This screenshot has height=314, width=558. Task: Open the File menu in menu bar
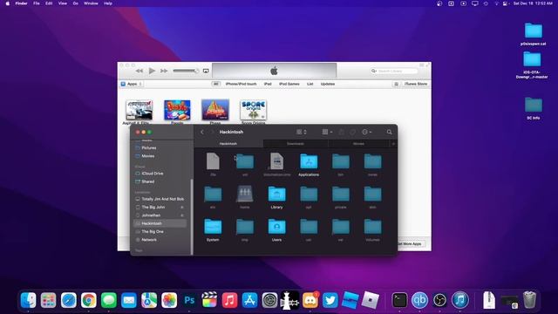click(x=37, y=3)
